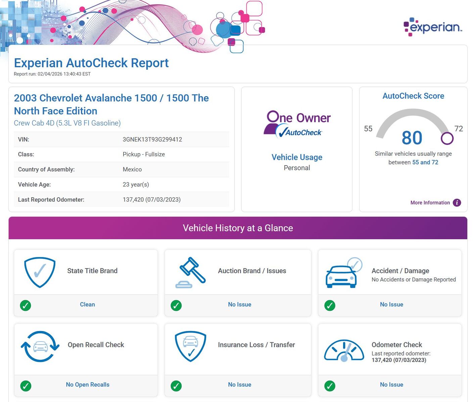This screenshot has height=402, width=475.
Task: Click the State Title Brand shield icon
Action: (x=40, y=272)
